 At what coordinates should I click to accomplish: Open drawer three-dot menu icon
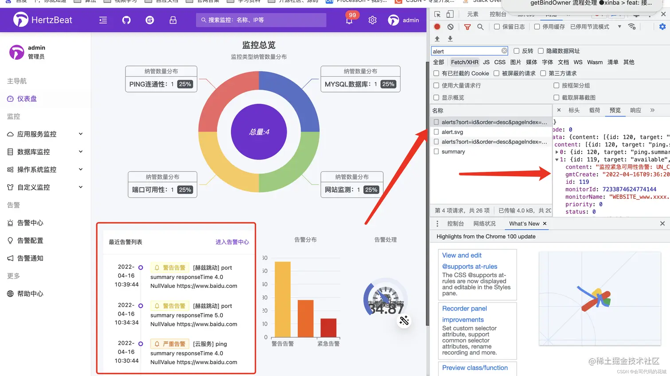(437, 224)
